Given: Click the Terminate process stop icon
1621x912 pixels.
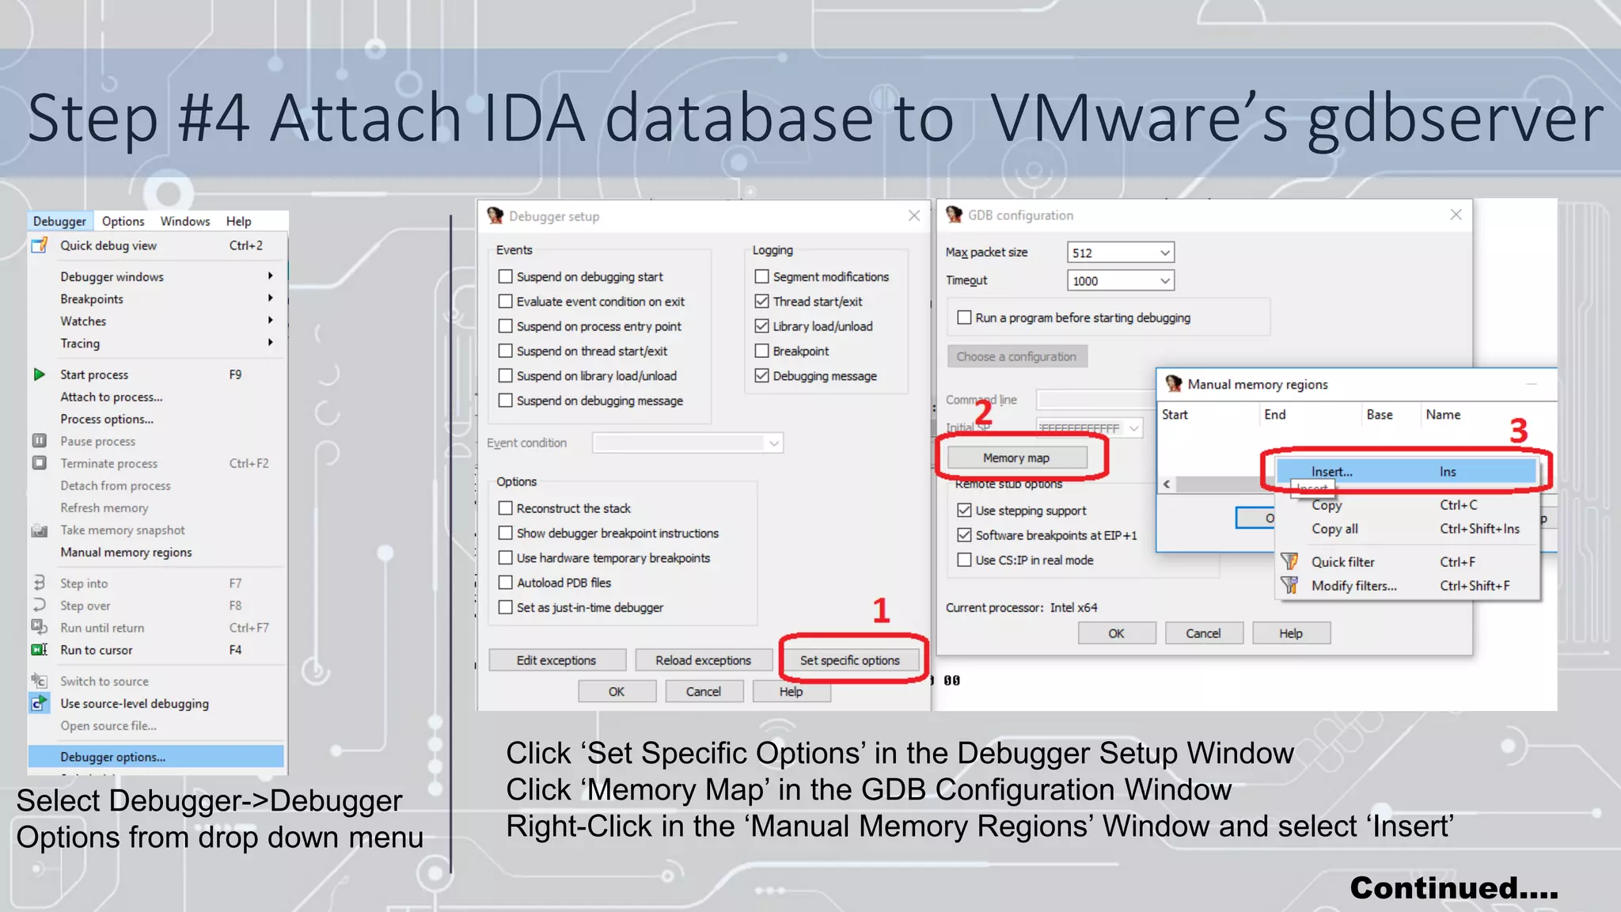Looking at the screenshot, I should coord(39,462).
